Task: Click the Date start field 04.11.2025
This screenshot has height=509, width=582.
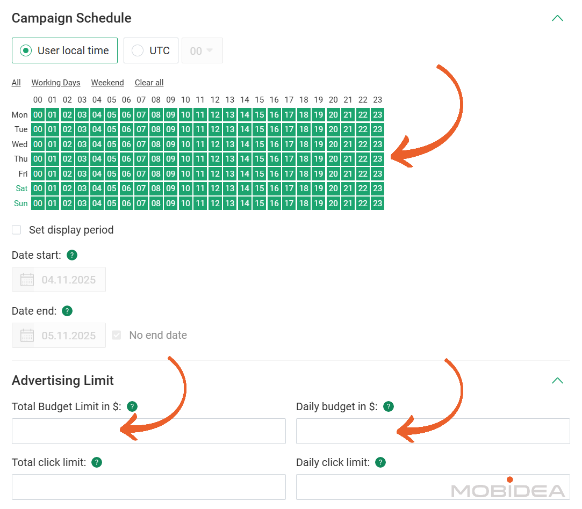Action: pos(59,280)
